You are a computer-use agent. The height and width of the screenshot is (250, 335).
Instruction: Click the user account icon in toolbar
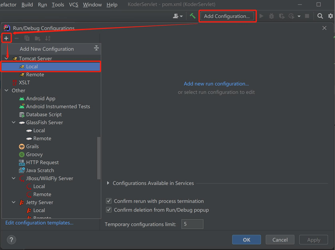pos(178,16)
